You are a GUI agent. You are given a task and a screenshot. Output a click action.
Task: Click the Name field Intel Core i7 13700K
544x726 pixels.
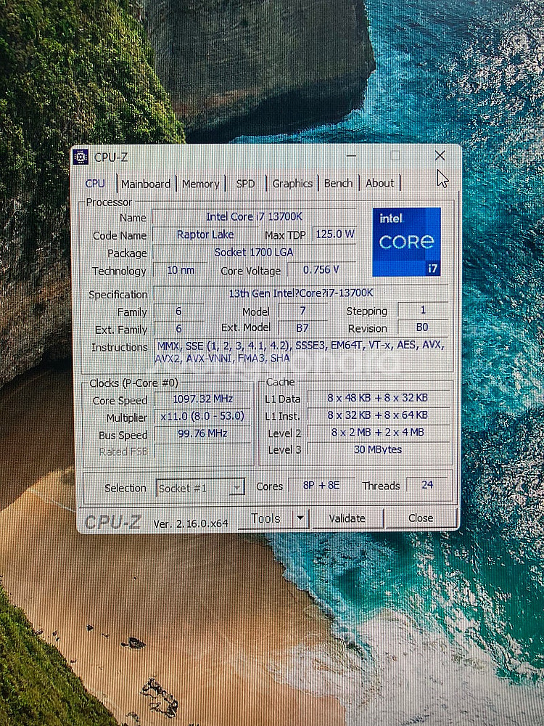click(253, 216)
